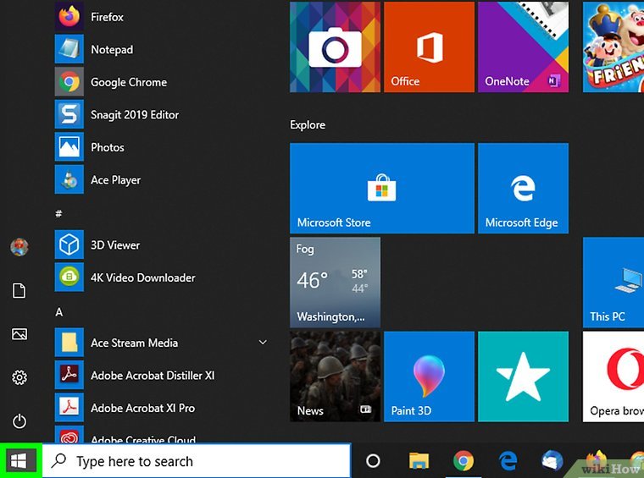Open File Explorer from the taskbar
This screenshot has width=644, height=478.
[419, 461]
